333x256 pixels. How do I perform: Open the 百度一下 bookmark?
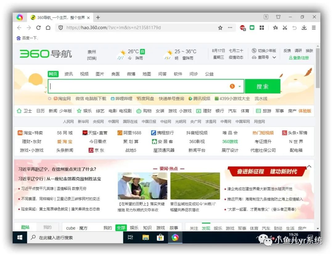click(27, 38)
